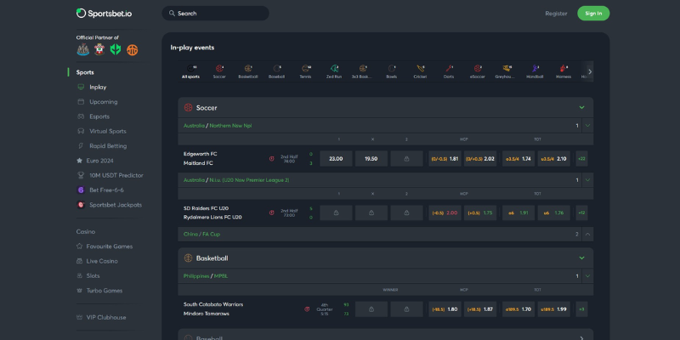Bet on Edgeworth FC win at 23.00
The height and width of the screenshot is (340, 680).
(x=336, y=159)
